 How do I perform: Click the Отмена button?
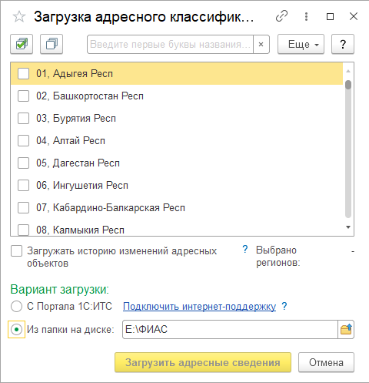326,362
